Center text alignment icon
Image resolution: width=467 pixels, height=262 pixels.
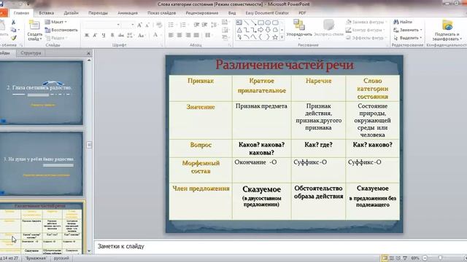180,36
